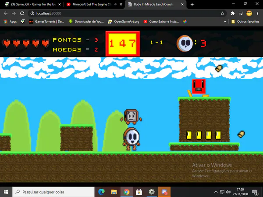Show hidden system tray icons
This screenshot has height=197, width=263.
(216, 192)
